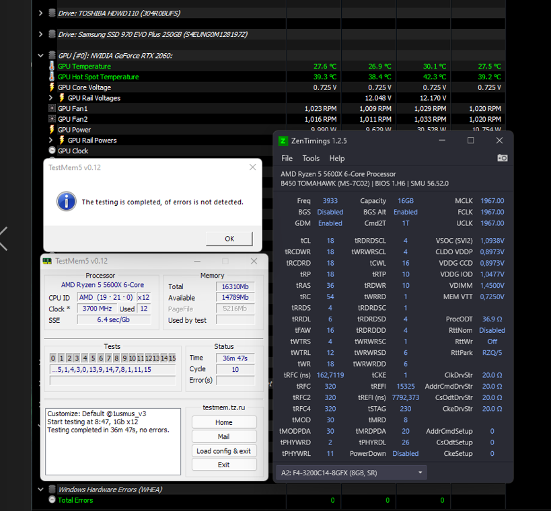The height and width of the screenshot is (511, 551).
Task: Click the TestMem5 Mail button
Action: point(224,436)
